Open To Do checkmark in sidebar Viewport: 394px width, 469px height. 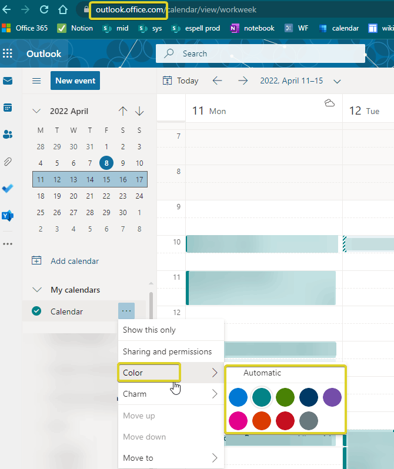click(x=8, y=189)
